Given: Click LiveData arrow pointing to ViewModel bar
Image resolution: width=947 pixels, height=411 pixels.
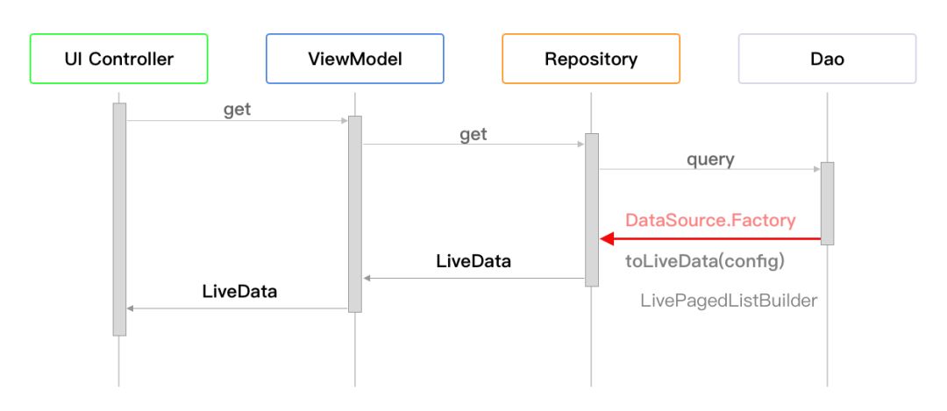Looking at the screenshot, I should [473, 278].
